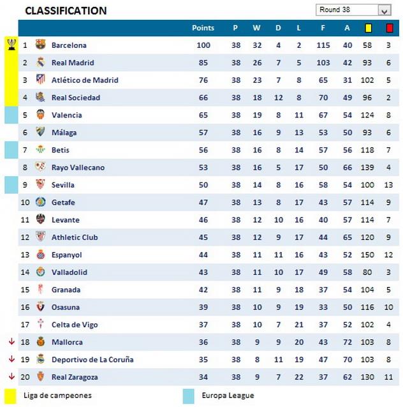Click the CLASSIFICATION title heading
Image resolution: width=403 pixels, height=407 pixels.
[66, 11]
